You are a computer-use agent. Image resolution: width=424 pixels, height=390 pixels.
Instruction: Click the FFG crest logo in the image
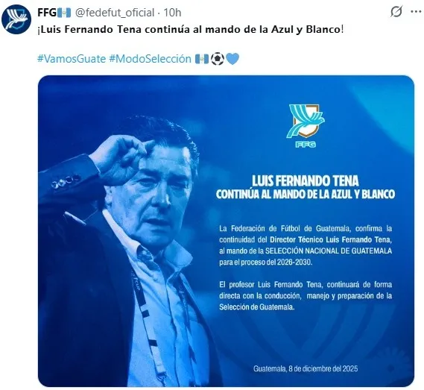[x=306, y=126]
